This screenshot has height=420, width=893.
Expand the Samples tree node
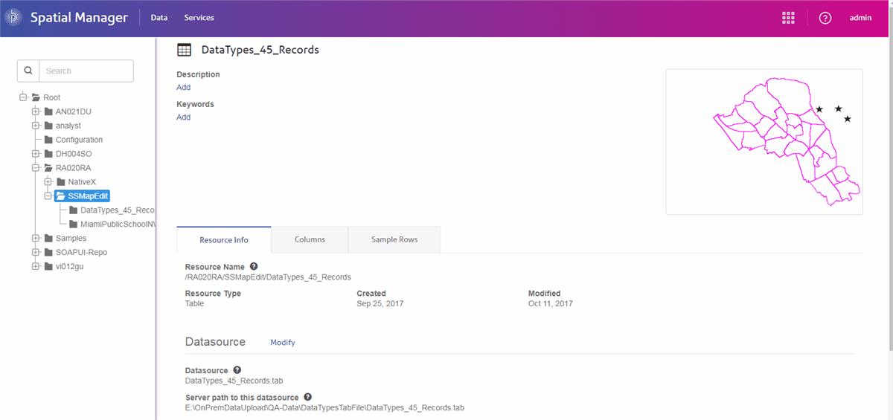pos(36,238)
